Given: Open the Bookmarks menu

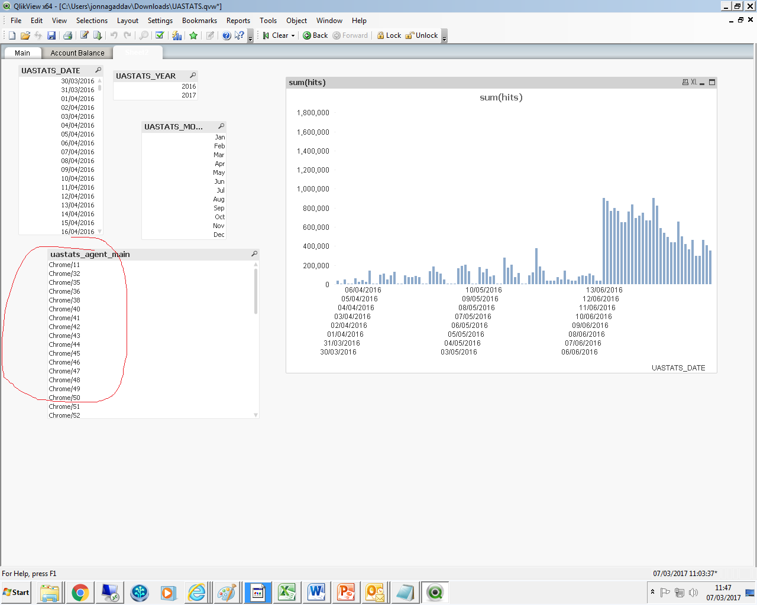Looking at the screenshot, I should 199,21.
